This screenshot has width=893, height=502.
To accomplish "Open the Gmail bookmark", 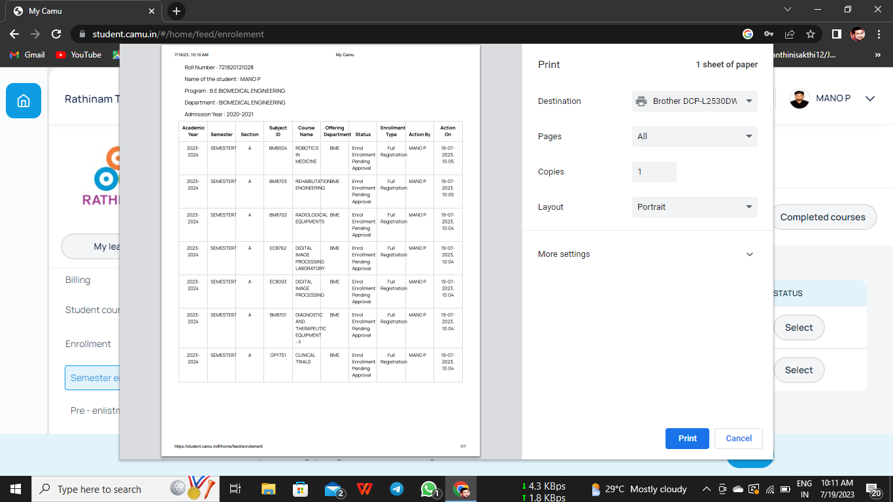I will 27,55.
